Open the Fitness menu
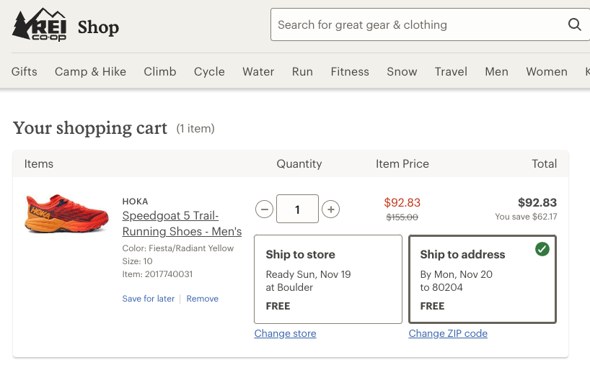This screenshot has width=590, height=370. (350, 71)
